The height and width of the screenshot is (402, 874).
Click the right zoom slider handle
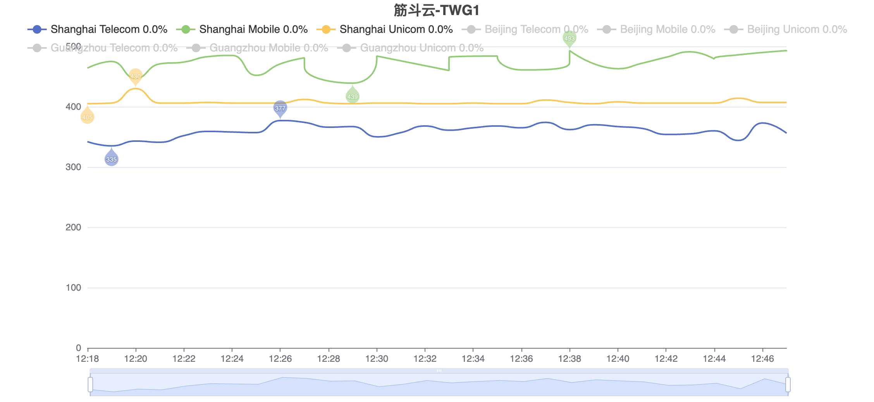788,385
